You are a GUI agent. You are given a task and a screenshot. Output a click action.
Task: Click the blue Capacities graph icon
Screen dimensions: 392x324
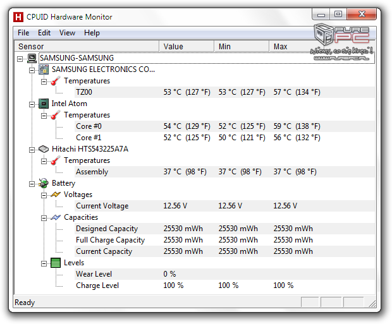pos(56,217)
